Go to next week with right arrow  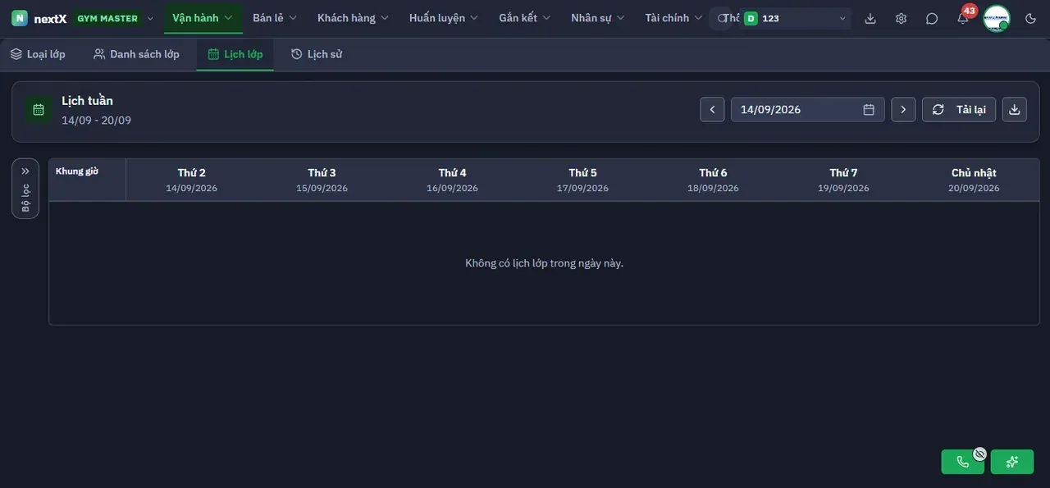pyautogui.click(x=903, y=109)
